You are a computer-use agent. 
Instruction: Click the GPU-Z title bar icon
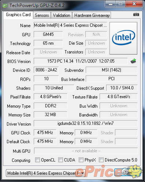point(5,5)
